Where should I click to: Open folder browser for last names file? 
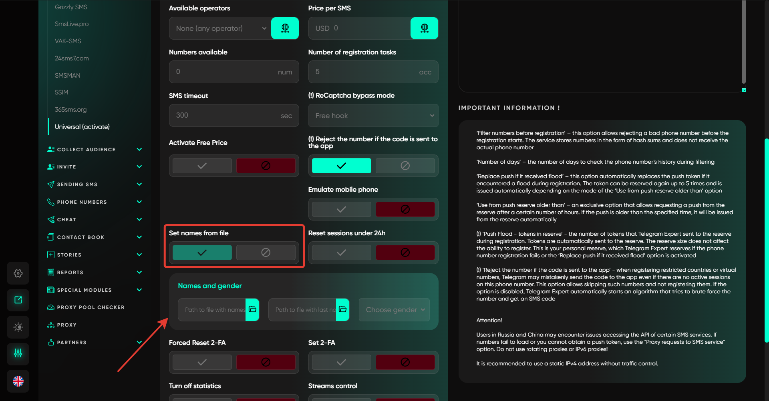pyautogui.click(x=342, y=309)
